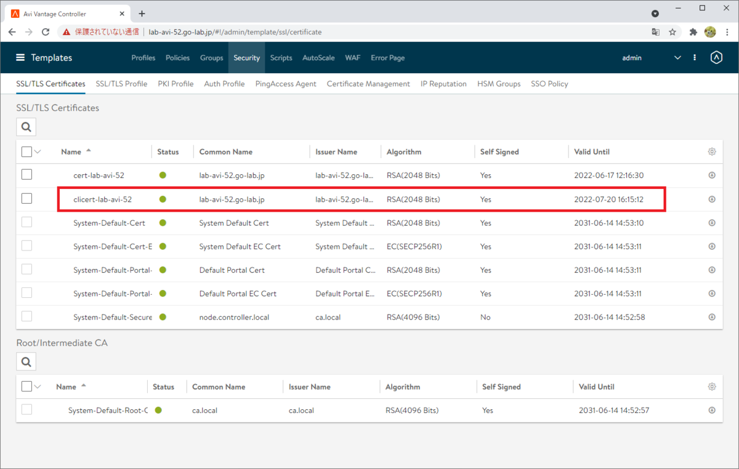Open the Security menu
The height and width of the screenshot is (469, 739).
click(x=246, y=58)
